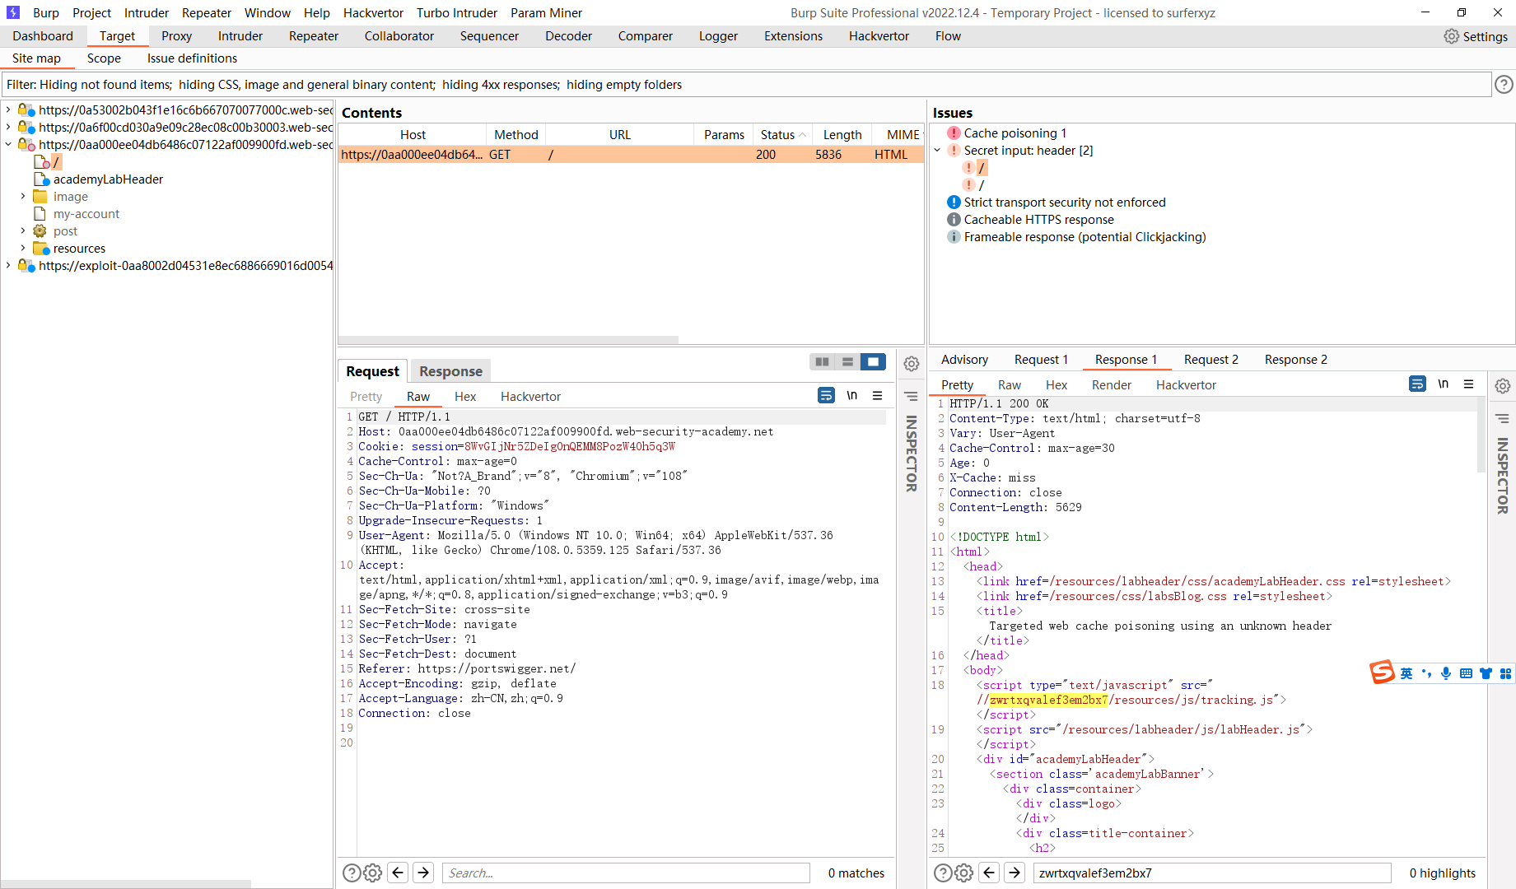Click the Cache poisoning issue severity icon
Image resolution: width=1516 pixels, height=889 pixels.
click(x=954, y=133)
